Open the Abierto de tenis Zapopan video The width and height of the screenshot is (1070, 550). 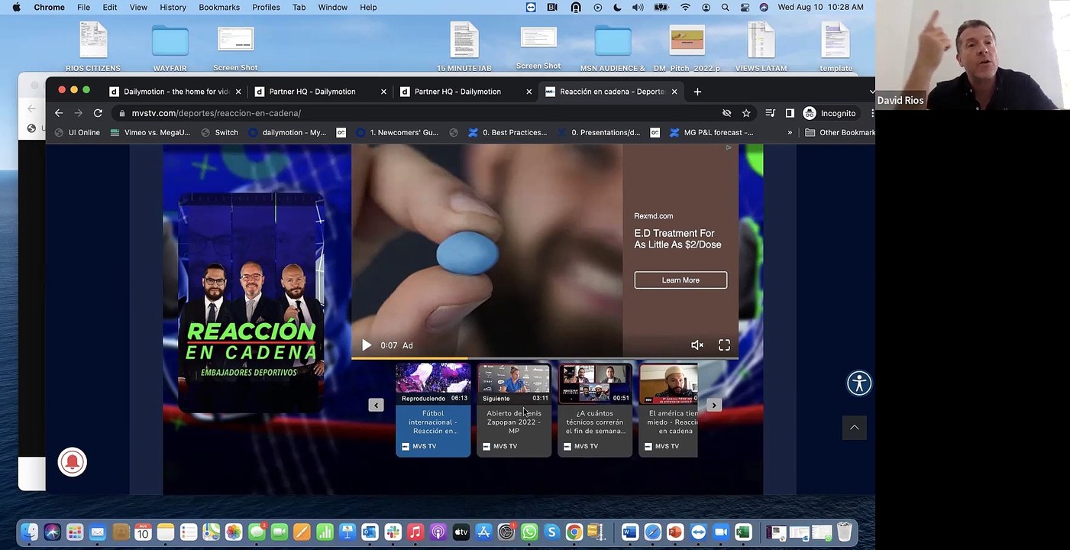[x=514, y=410]
